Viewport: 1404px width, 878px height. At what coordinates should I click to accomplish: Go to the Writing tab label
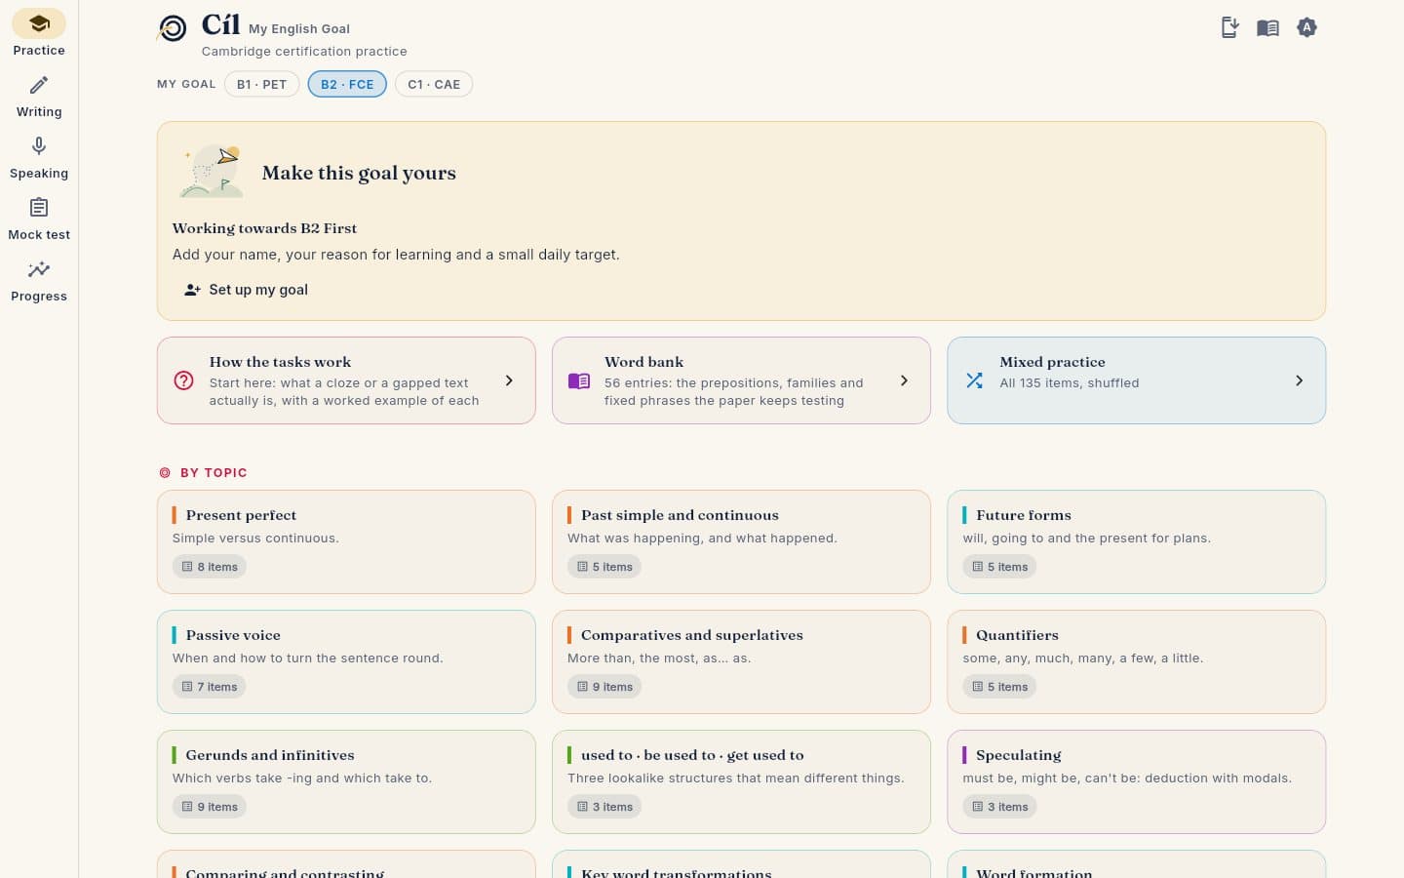(x=39, y=112)
